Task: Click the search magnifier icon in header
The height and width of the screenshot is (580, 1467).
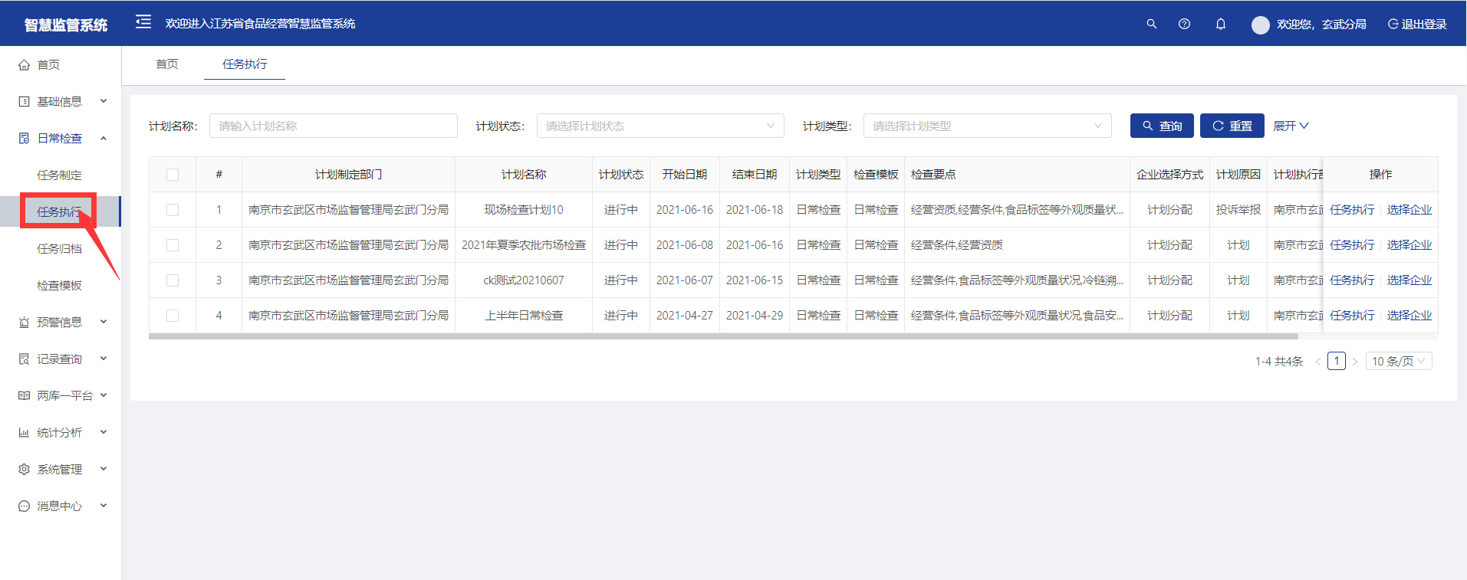Action: pos(1151,24)
